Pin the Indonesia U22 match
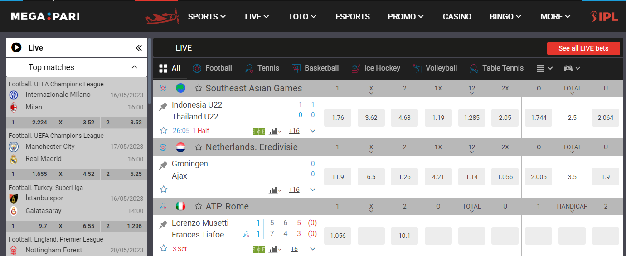This screenshot has width=626, height=256. [x=163, y=107]
